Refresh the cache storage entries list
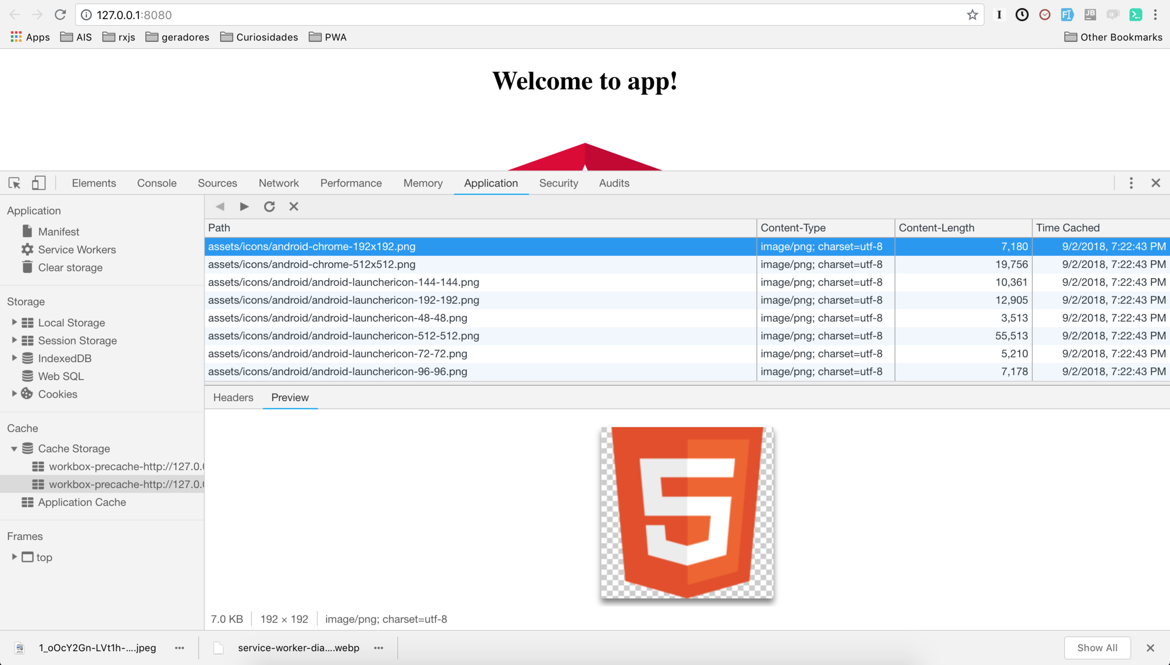The image size is (1170, 665). [x=269, y=207]
